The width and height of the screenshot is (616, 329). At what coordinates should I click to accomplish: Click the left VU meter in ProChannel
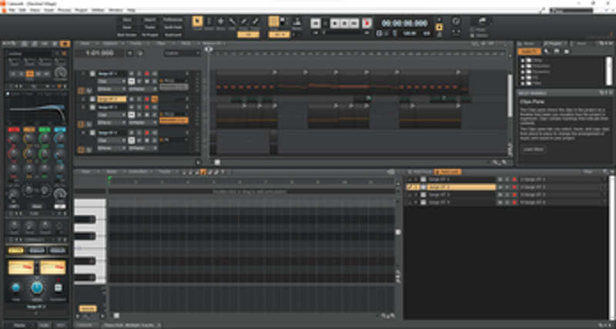22,267
